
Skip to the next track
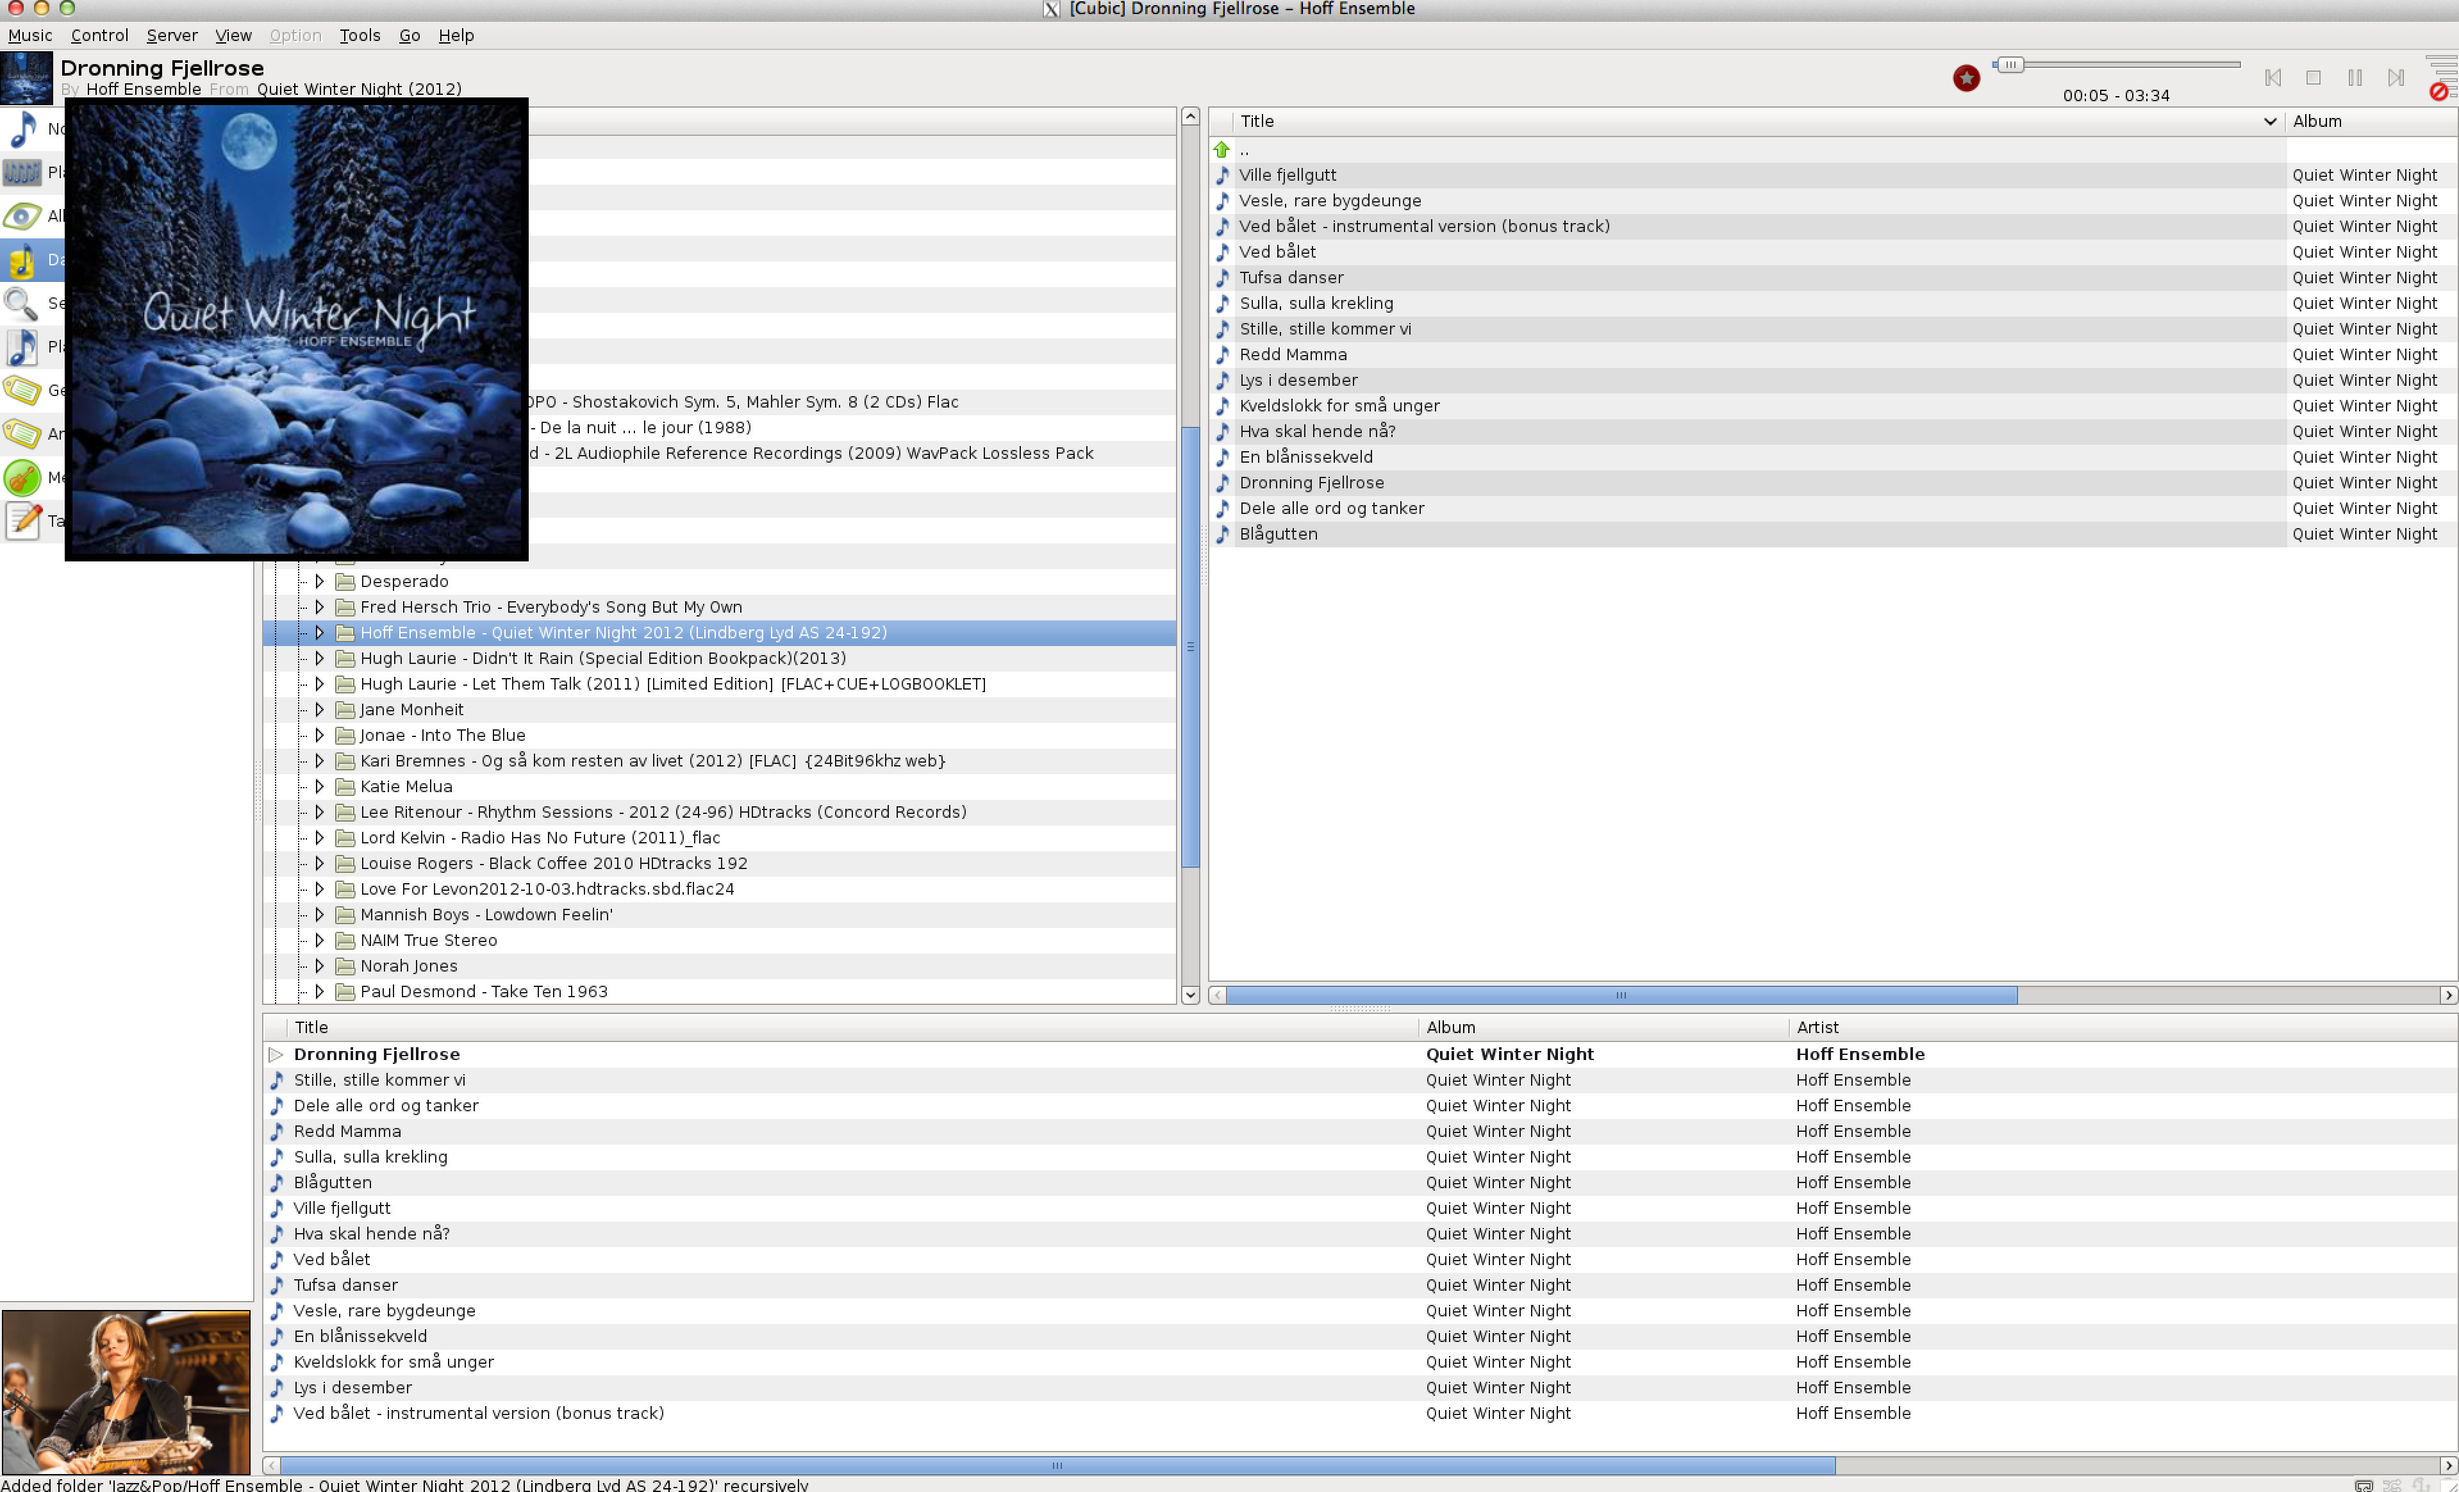pyautogui.click(x=2395, y=78)
